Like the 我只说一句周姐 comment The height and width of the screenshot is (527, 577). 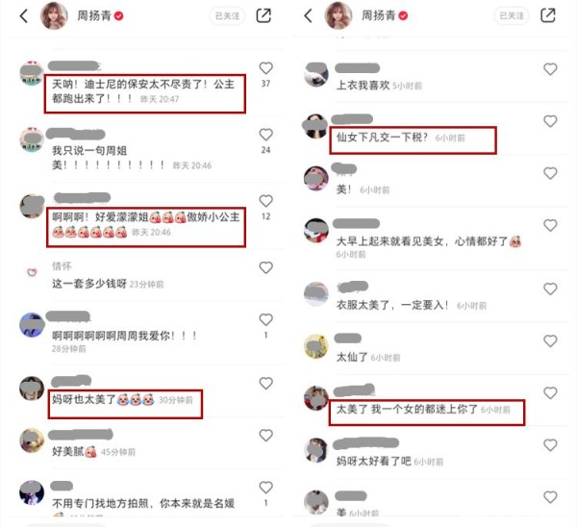click(265, 135)
